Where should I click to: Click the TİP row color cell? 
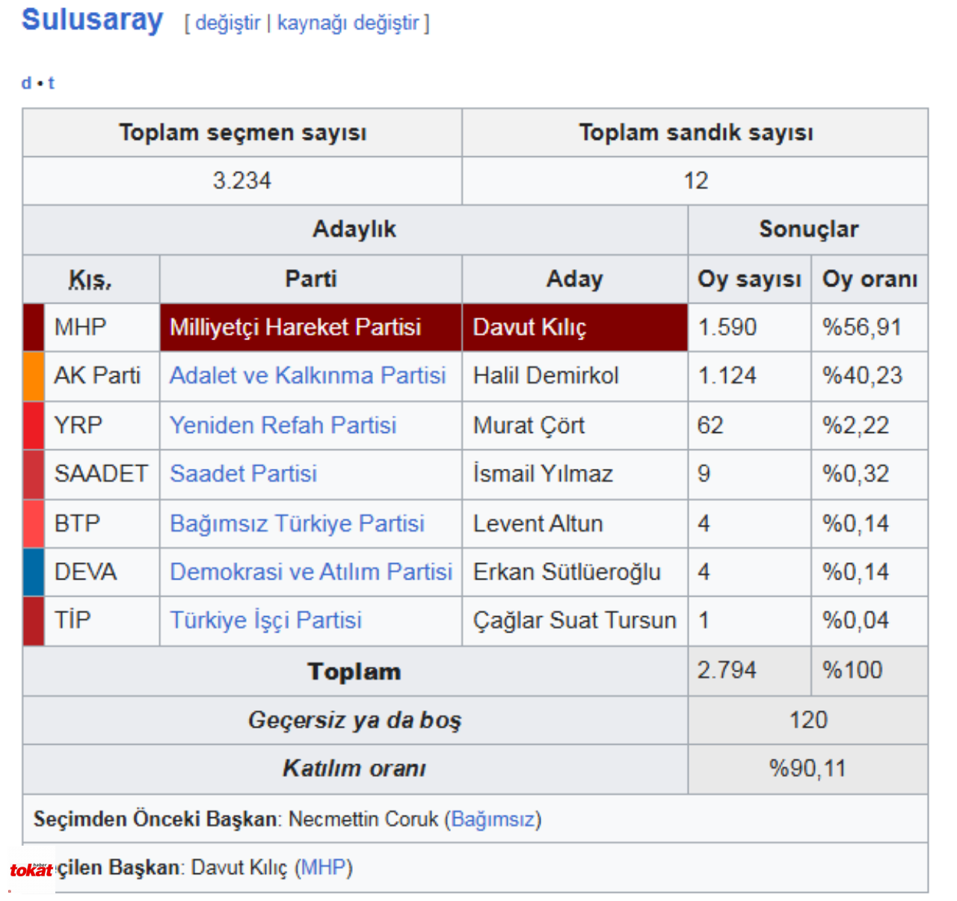34,620
